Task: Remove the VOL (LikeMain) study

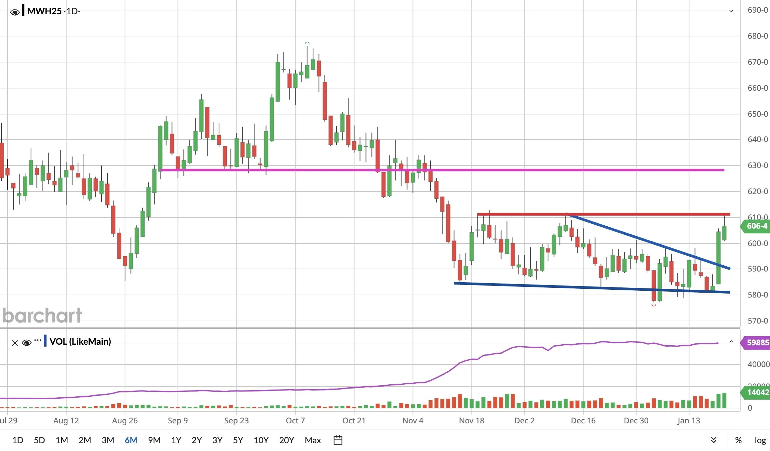Action: (x=15, y=343)
